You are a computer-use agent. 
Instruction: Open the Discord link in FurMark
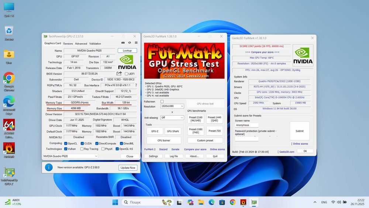pos(163,149)
